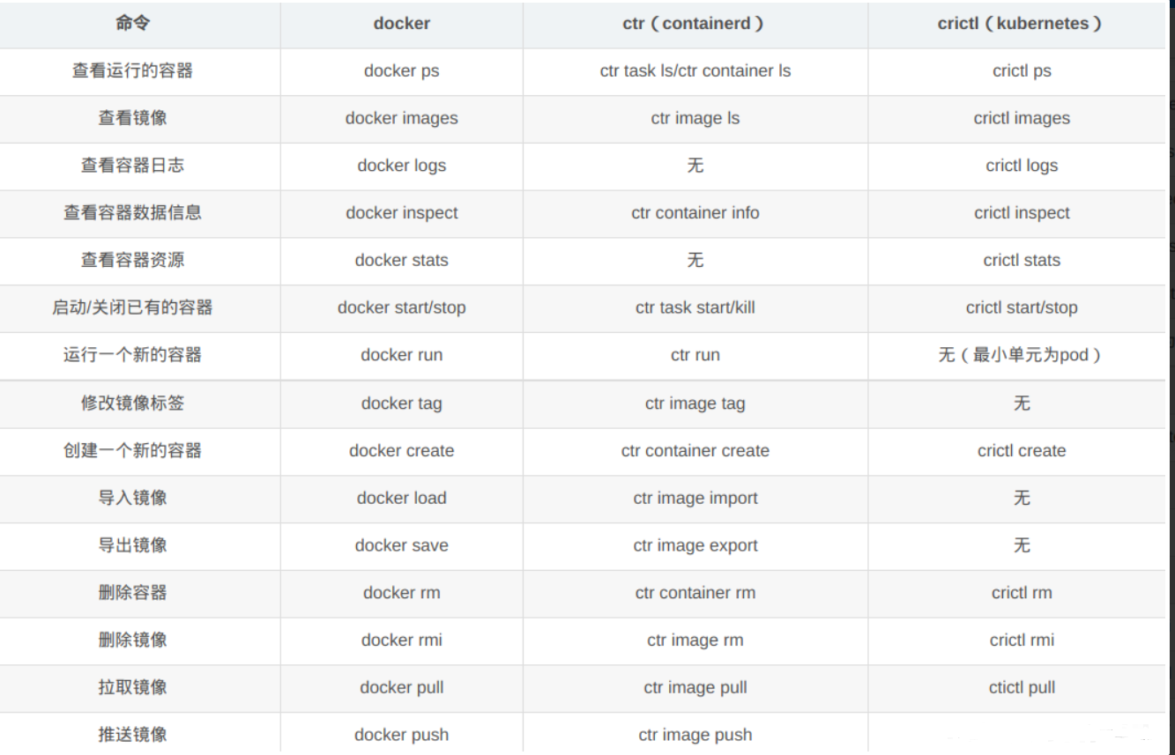
Task: Click the "docker start/stop" cell
Action: pyautogui.click(x=402, y=308)
